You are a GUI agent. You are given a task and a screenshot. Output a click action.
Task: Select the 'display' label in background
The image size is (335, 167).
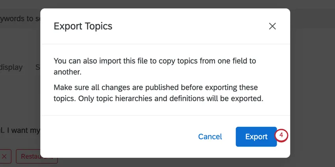click(12, 68)
